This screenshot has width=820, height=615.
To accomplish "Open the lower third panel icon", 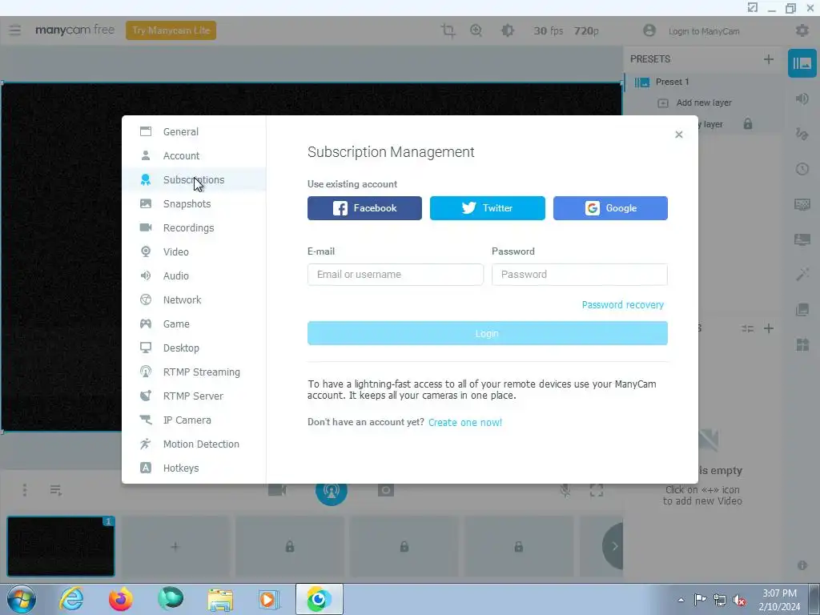I will tap(802, 239).
